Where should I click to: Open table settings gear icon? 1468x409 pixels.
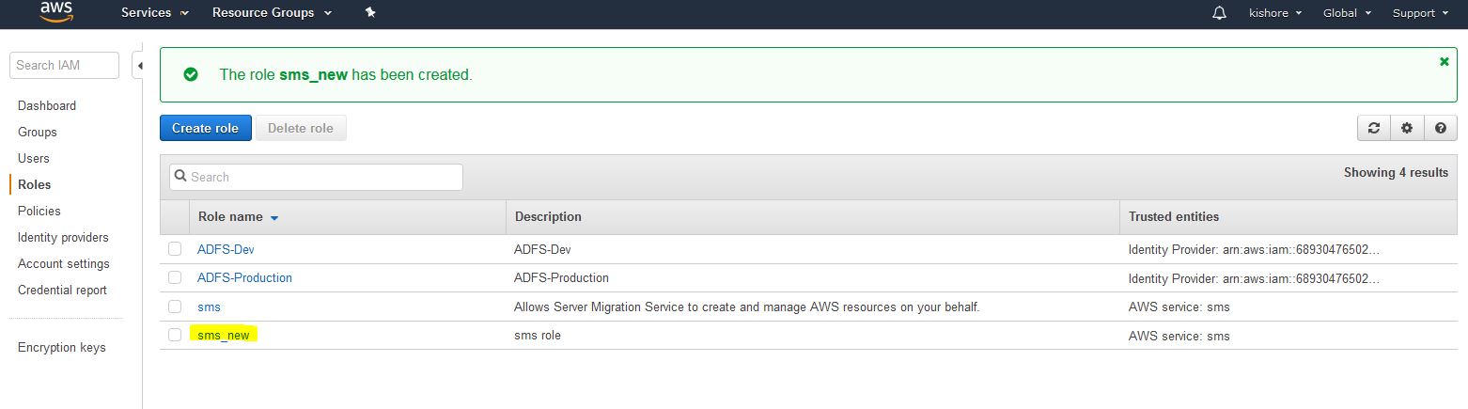pos(1407,128)
